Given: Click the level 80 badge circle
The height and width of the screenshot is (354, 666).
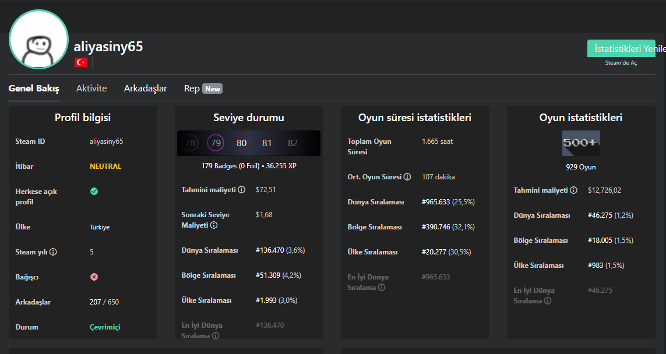Looking at the screenshot, I should (x=241, y=143).
